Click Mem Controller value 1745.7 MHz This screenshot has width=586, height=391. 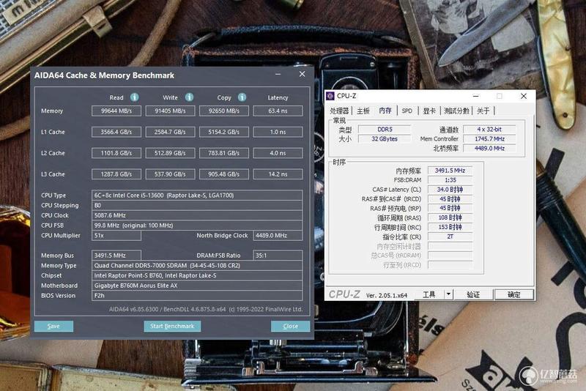pos(489,139)
